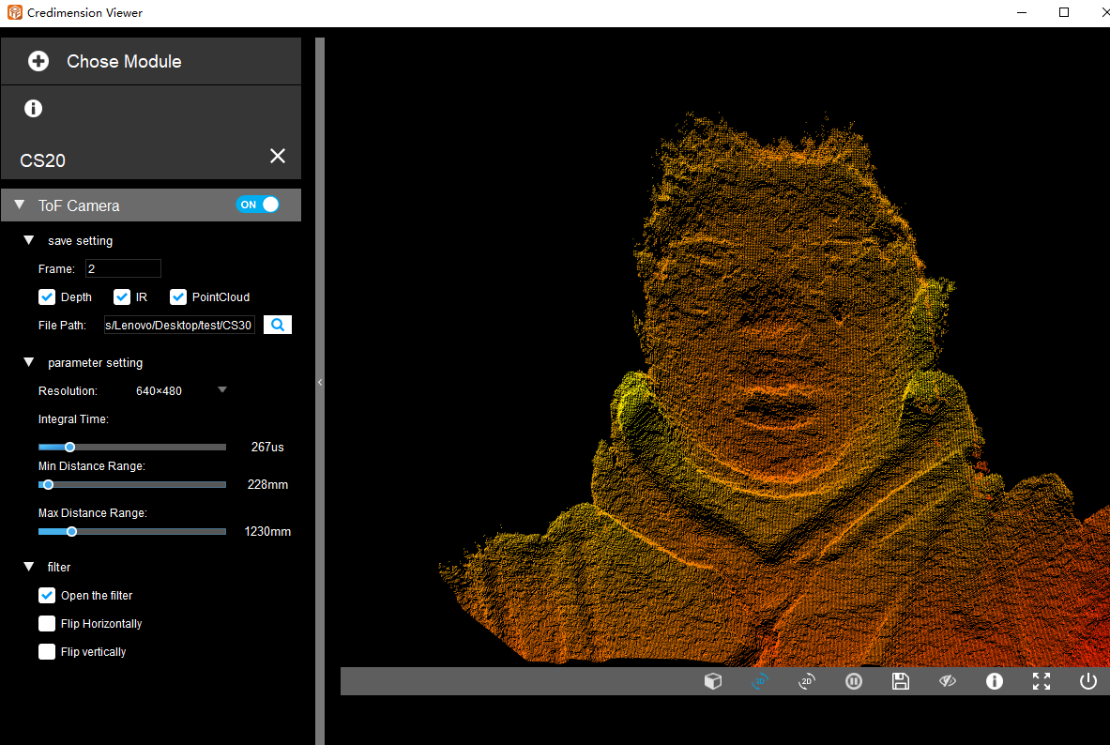Turn off the ToF Camera switch

pyautogui.click(x=258, y=205)
